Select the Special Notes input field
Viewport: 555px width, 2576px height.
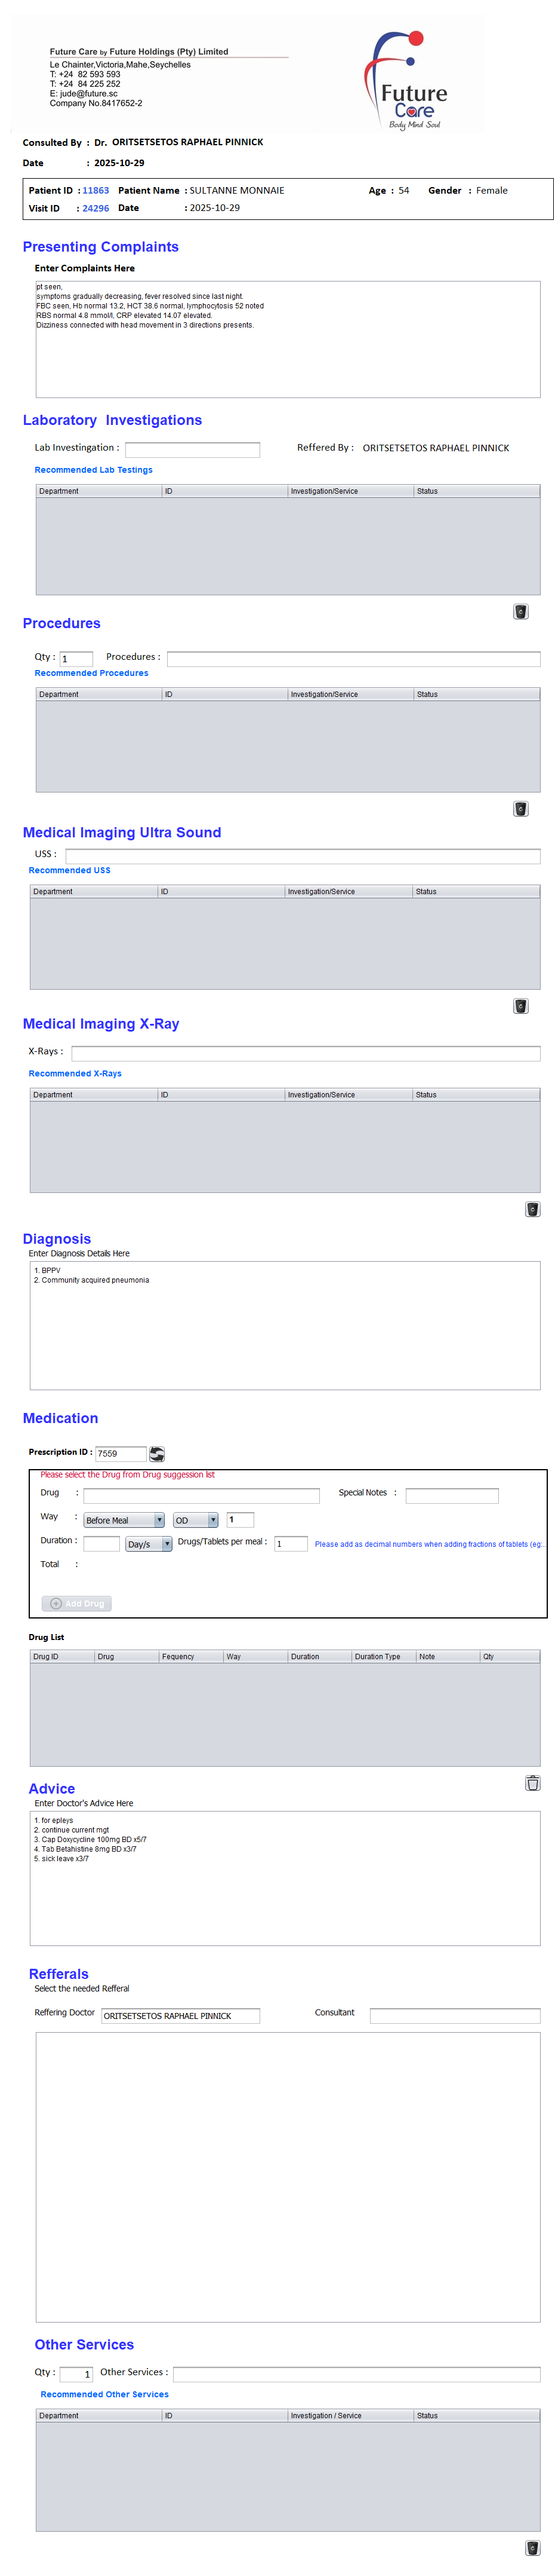451,1496
